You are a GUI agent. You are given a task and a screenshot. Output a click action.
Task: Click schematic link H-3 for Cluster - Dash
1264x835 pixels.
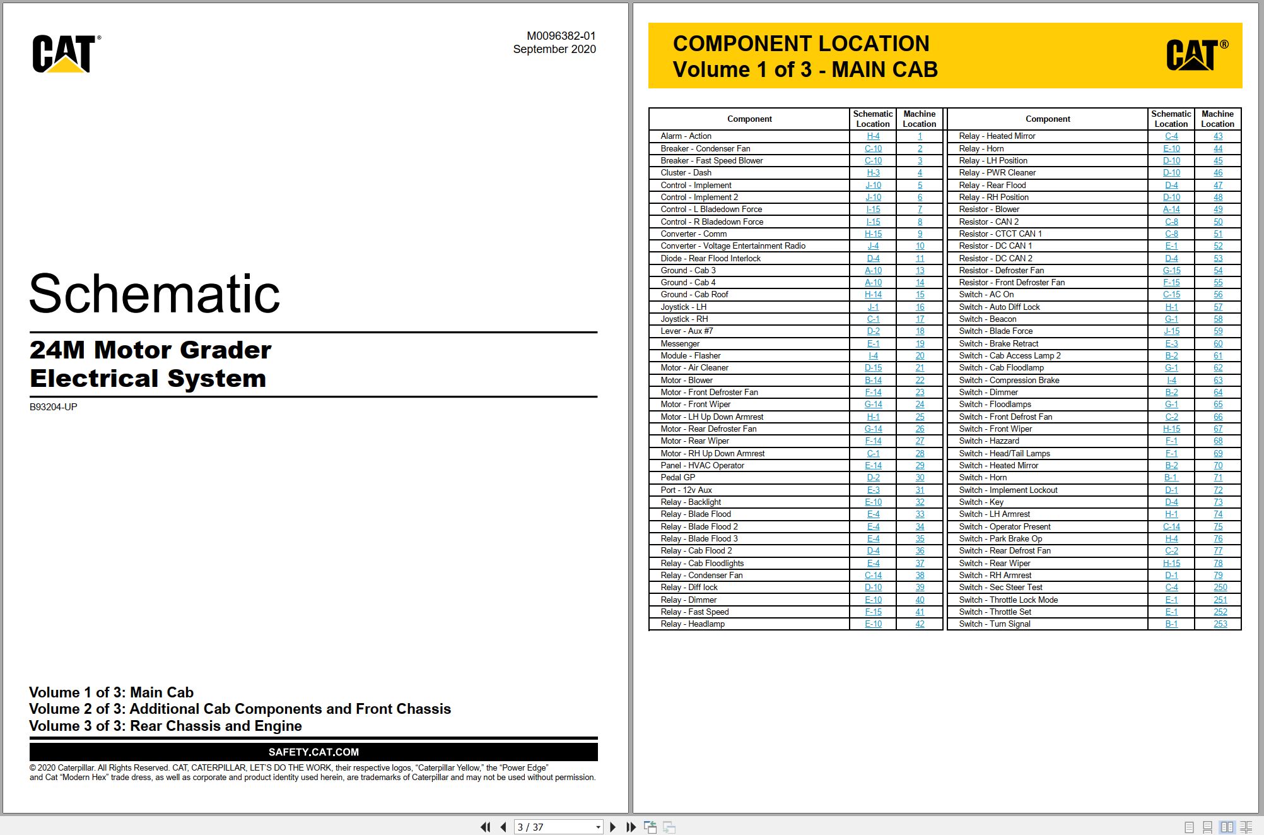point(873,173)
